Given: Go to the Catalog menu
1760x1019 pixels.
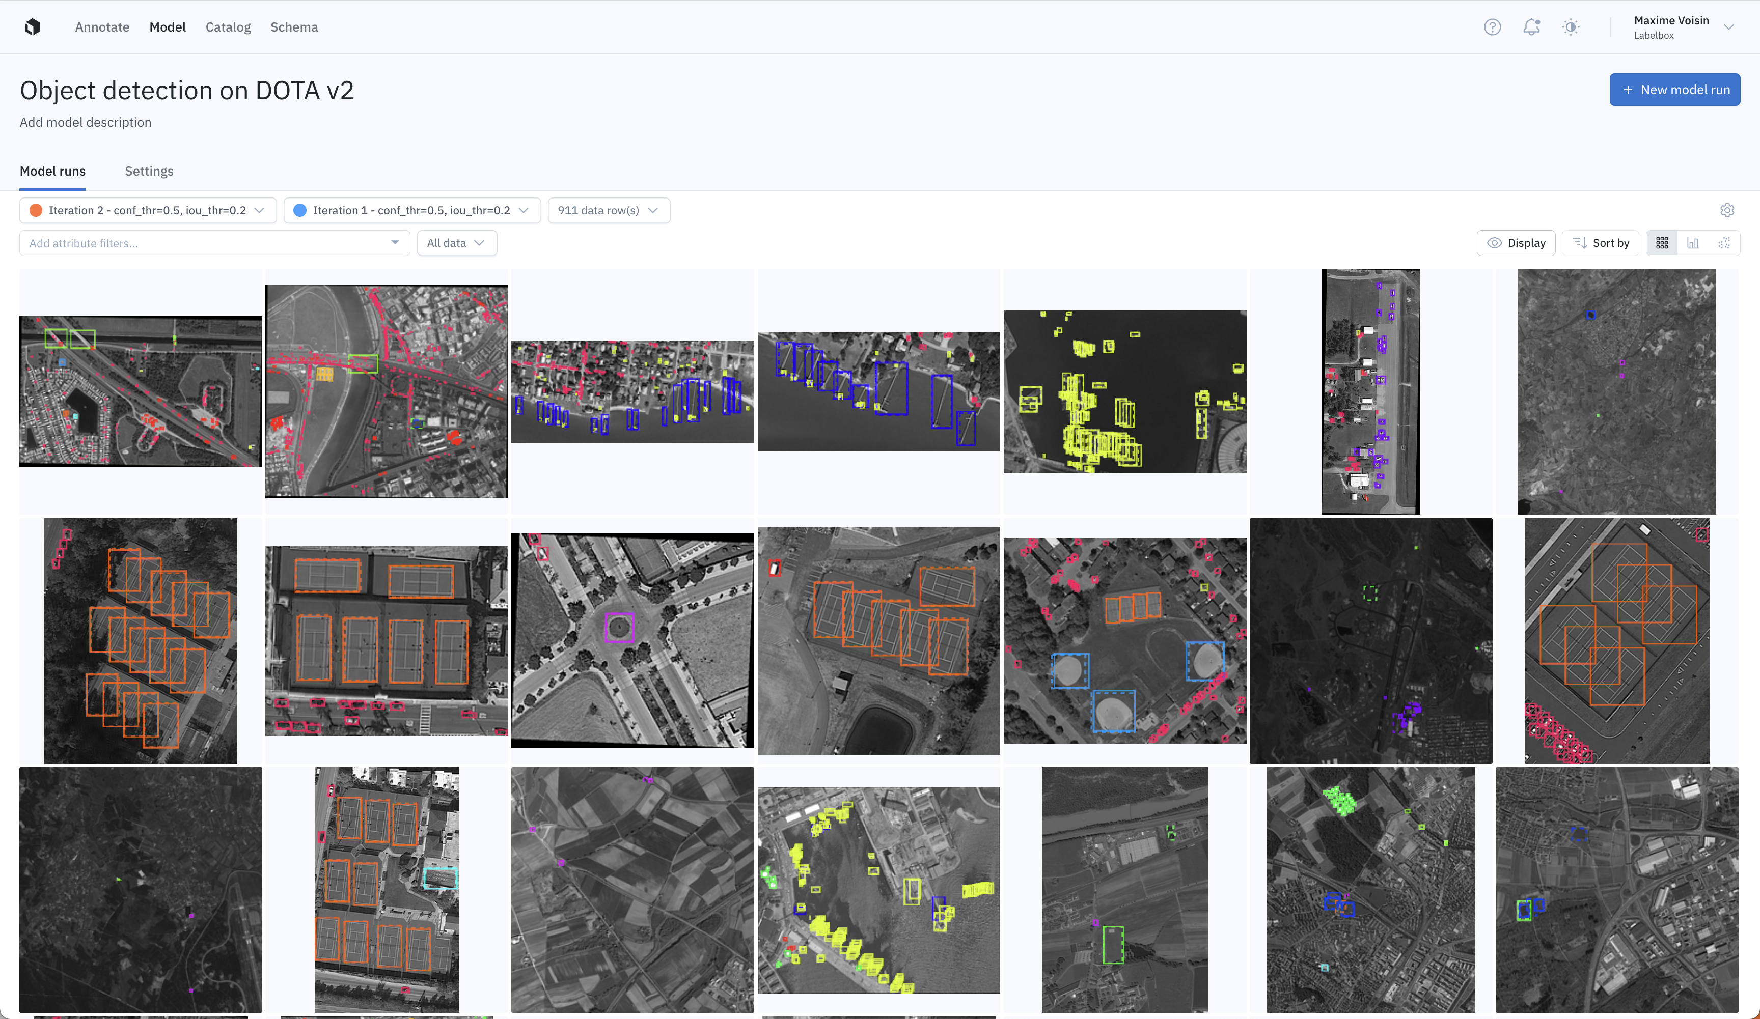Looking at the screenshot, I should click(228, 26).
